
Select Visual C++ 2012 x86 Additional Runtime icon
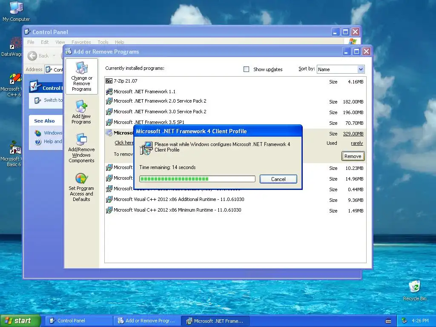tap(109, 199)
